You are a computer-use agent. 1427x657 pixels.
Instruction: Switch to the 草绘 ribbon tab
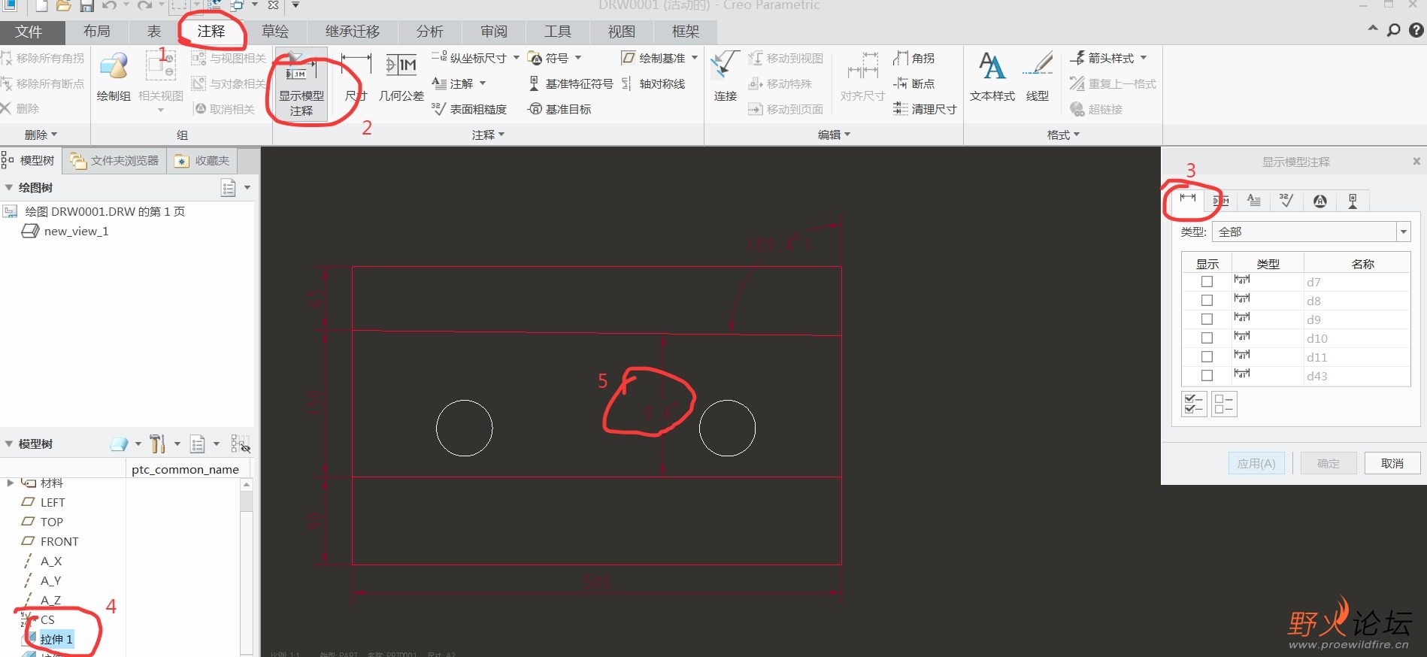pyautogui.click(x=275, y=32)
